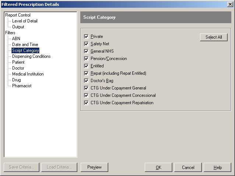Image resolution: width=235 pixels, height=176 pixels.
Task: Uncheck CTG Under Copayment Repatriation
Action: 86,103
